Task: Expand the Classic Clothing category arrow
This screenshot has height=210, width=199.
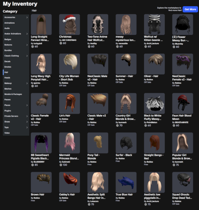Action: (x=27, y=56)
